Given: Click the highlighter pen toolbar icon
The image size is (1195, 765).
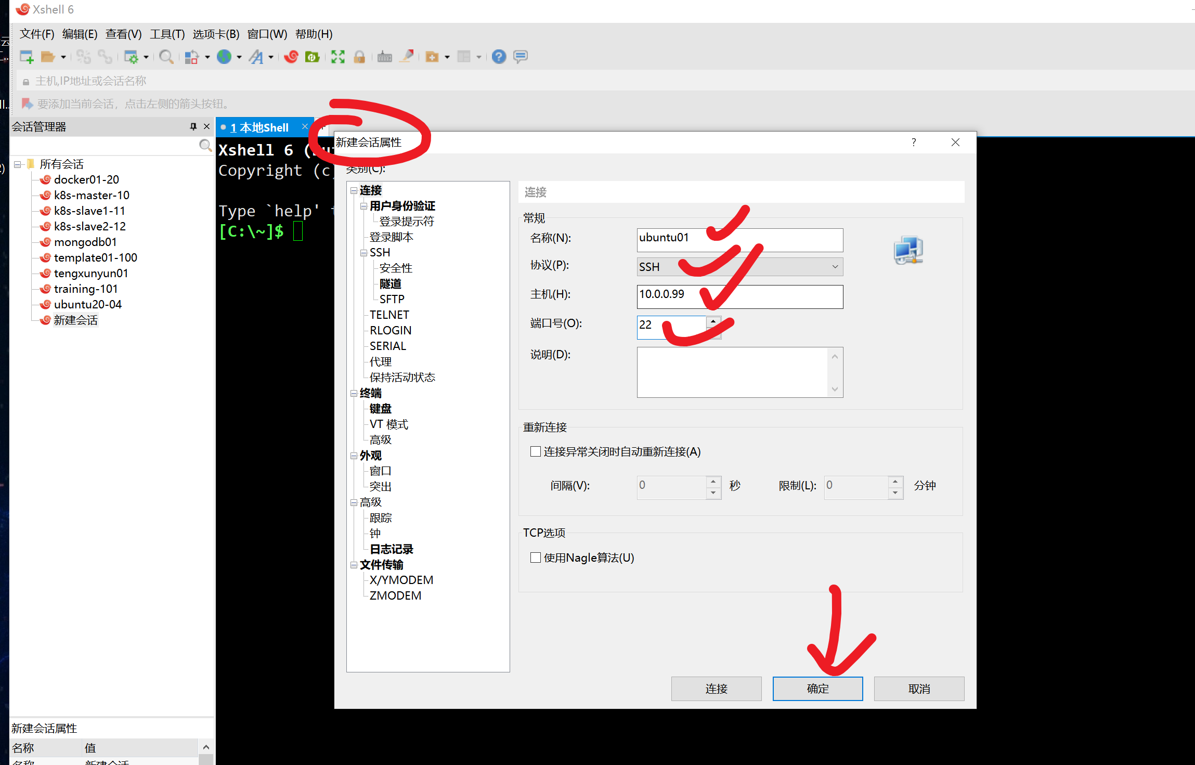Looking at the screenshot, I should (x=407, y=56).
